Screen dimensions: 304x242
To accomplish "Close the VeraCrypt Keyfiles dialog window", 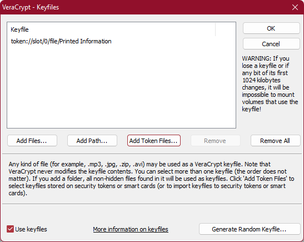I will (295, 7).
